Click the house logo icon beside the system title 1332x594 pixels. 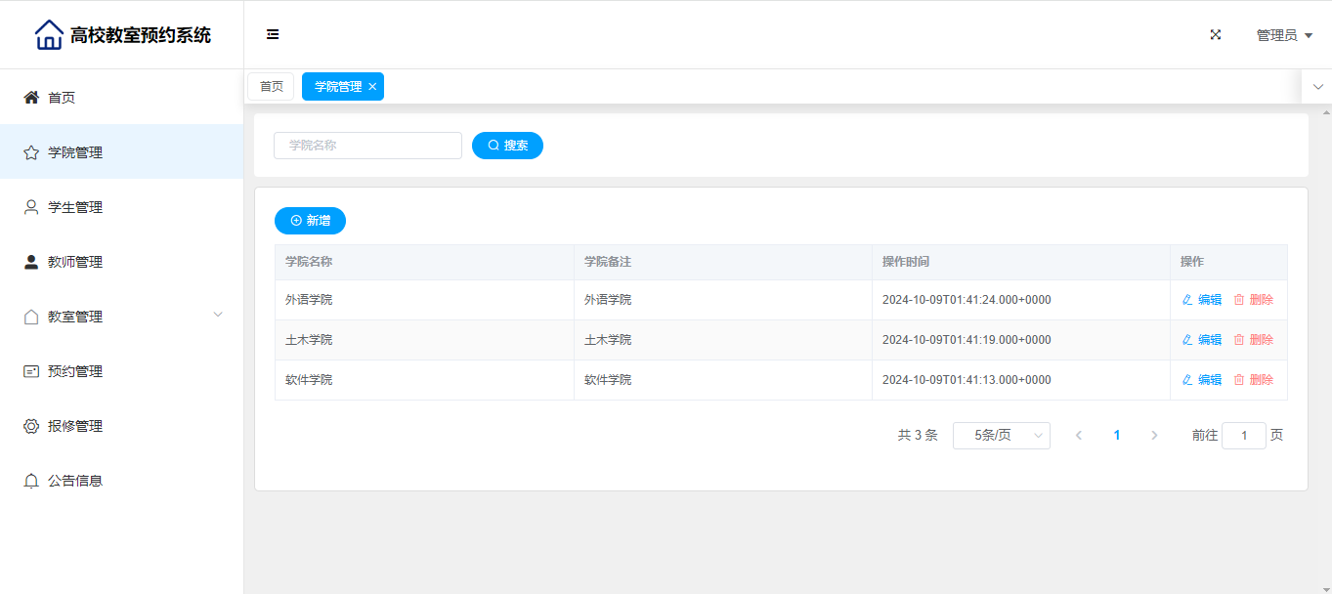click(x=49, y=35)
